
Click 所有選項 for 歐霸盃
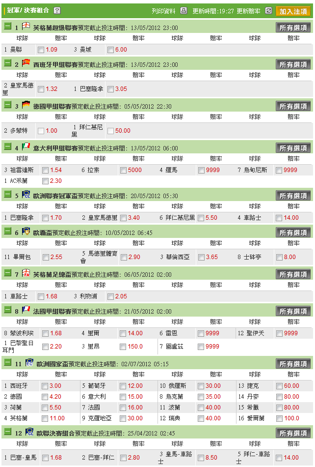[293, 233]
